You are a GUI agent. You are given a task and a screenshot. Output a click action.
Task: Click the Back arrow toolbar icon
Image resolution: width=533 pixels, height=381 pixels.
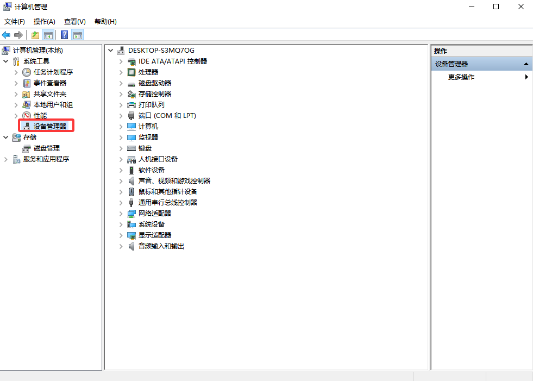[6, 35]
